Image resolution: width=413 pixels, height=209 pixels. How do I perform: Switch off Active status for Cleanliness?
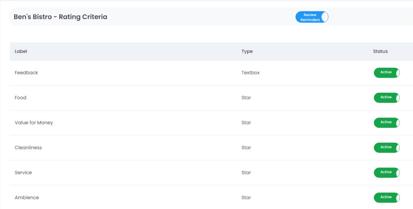pos(387,147)
